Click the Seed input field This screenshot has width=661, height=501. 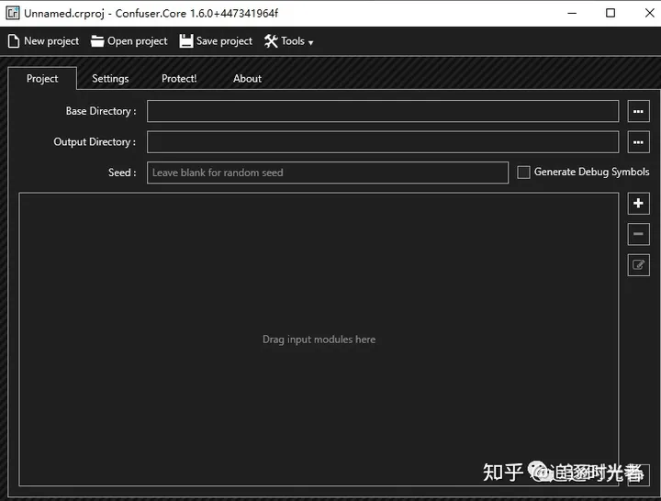click(328, 173)
